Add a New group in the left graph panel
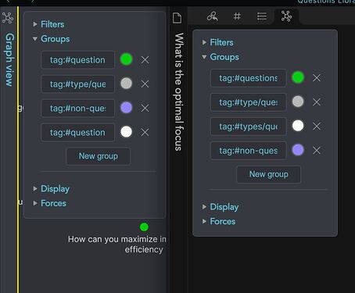The height and width of the screenshot is (293, 355). pos(99,156)
